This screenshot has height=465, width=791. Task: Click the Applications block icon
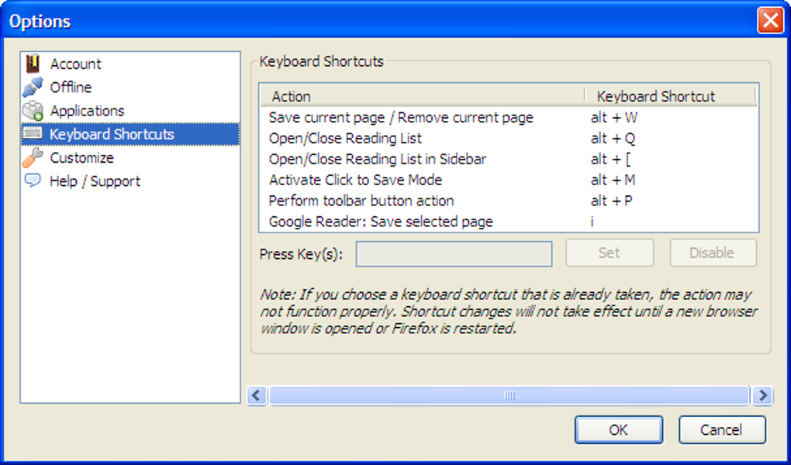coord(33,111)
